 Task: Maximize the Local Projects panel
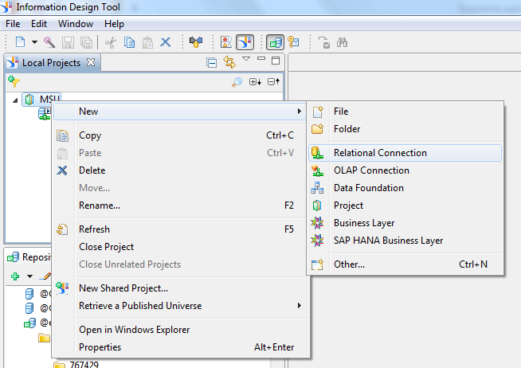click(276, 61)
